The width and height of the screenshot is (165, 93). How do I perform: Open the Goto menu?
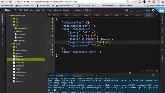click(38, 10)
